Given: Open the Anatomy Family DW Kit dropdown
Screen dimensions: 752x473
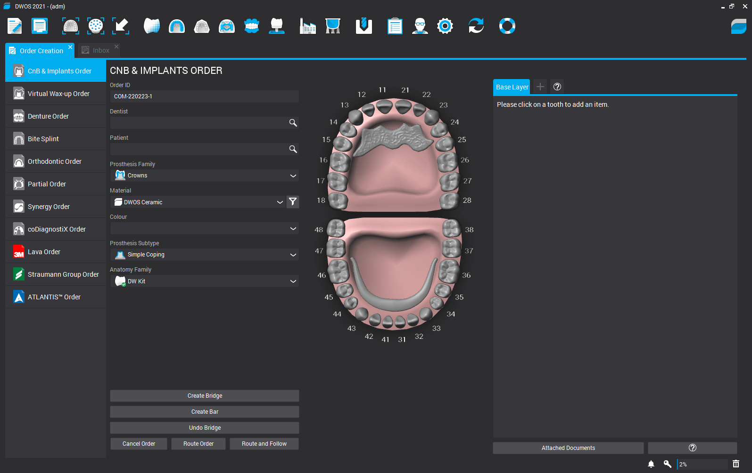Looking at the screenshot, I should click(205, 281).
